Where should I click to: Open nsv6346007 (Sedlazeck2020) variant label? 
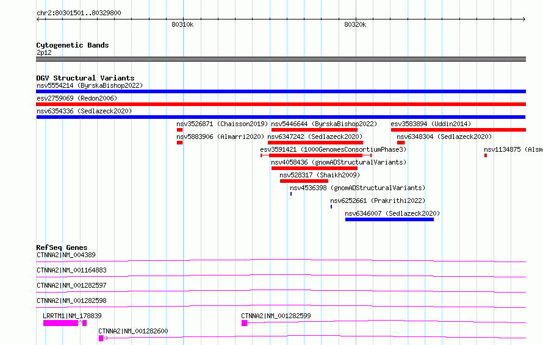(392, 213)
